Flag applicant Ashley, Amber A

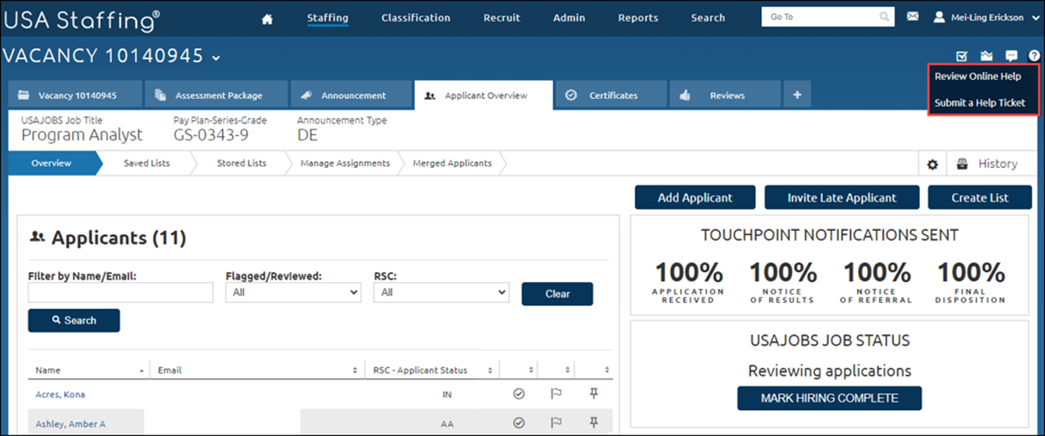[x=556, y=422]
